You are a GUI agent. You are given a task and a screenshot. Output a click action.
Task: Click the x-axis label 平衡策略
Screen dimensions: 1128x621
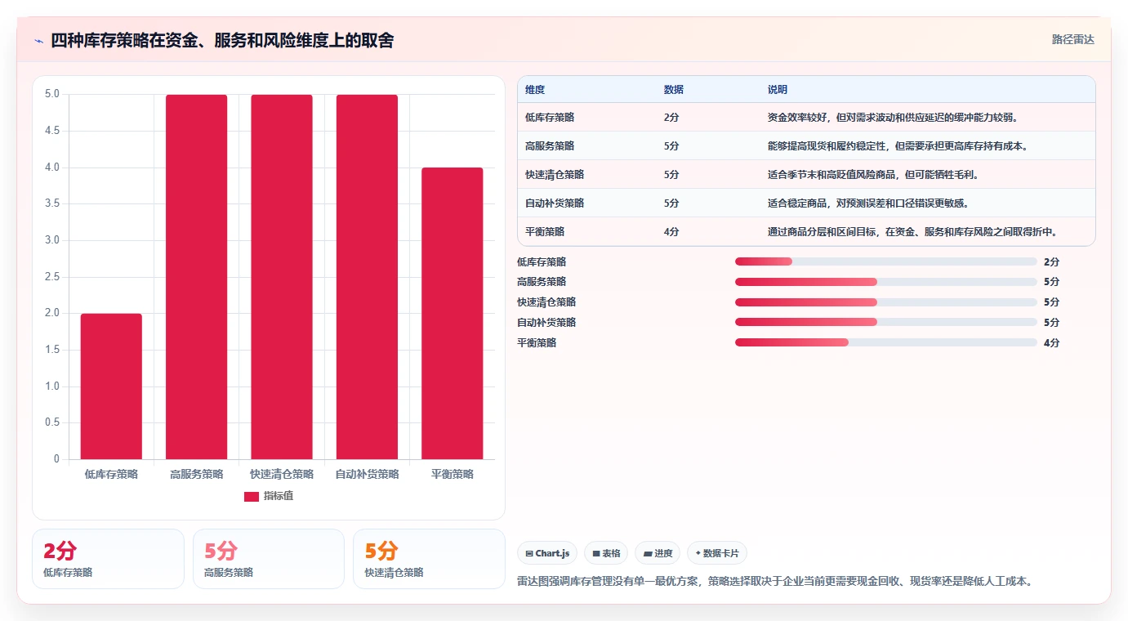coord(452,474)
